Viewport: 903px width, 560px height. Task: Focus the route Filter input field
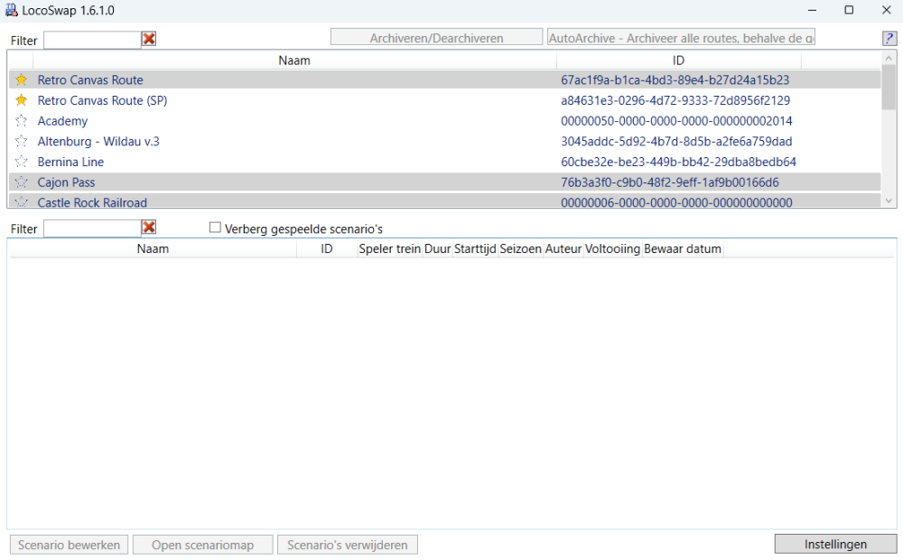[x=91, y=40]
